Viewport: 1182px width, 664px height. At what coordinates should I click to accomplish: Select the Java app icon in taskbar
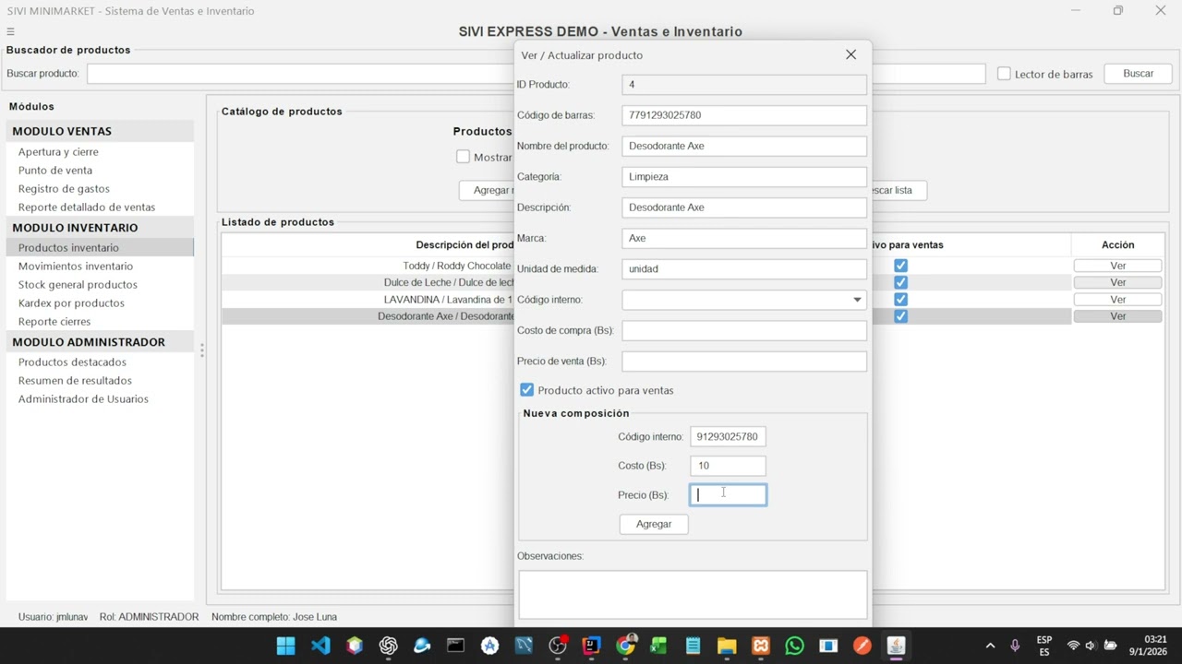click(x=896, y=646)
